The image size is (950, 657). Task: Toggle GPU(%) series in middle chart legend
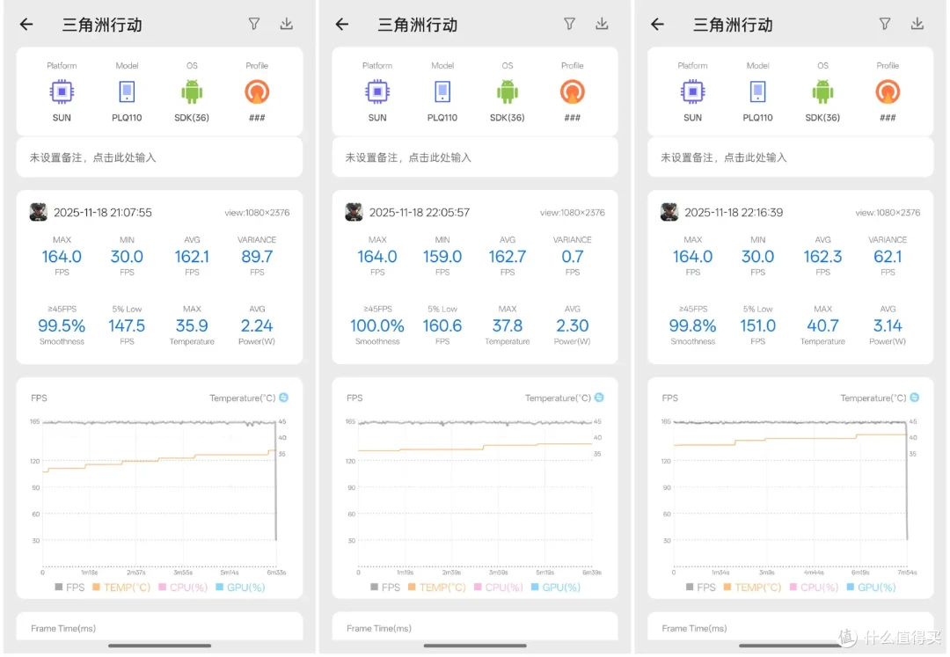pos(556,588)
